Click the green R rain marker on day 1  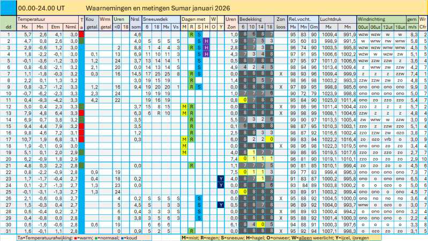click(x=191, y=34)
